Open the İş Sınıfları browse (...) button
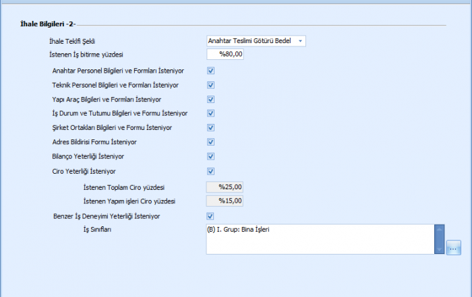 tap(453, 248)
